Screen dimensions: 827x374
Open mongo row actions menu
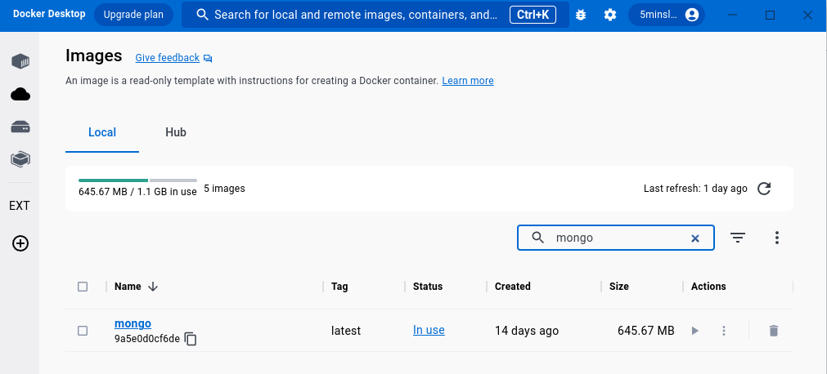[723, 331]
